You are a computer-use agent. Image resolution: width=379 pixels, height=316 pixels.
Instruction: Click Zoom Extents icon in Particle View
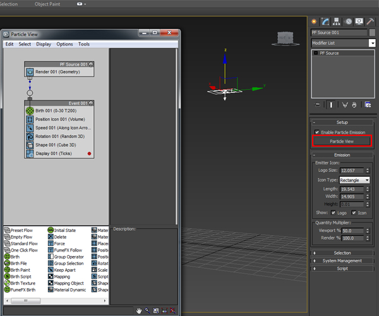[x=164, y=311]
